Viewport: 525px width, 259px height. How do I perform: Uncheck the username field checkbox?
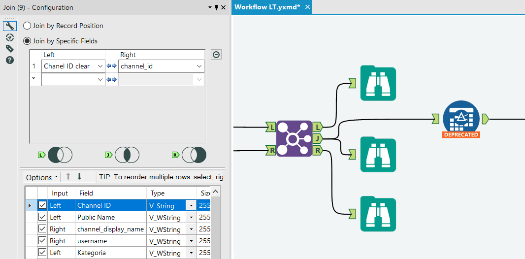point(42,241)
